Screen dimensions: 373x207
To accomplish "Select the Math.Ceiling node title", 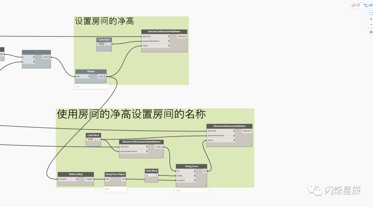I will click(76, 175).
